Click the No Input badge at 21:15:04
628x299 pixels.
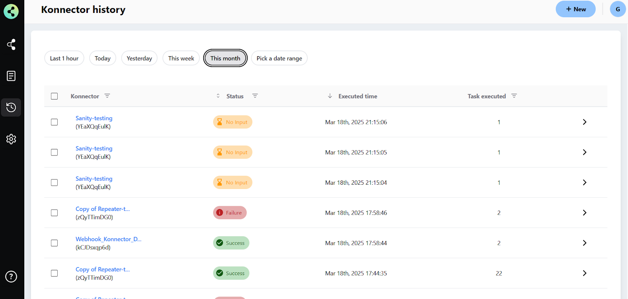point(233,182)
